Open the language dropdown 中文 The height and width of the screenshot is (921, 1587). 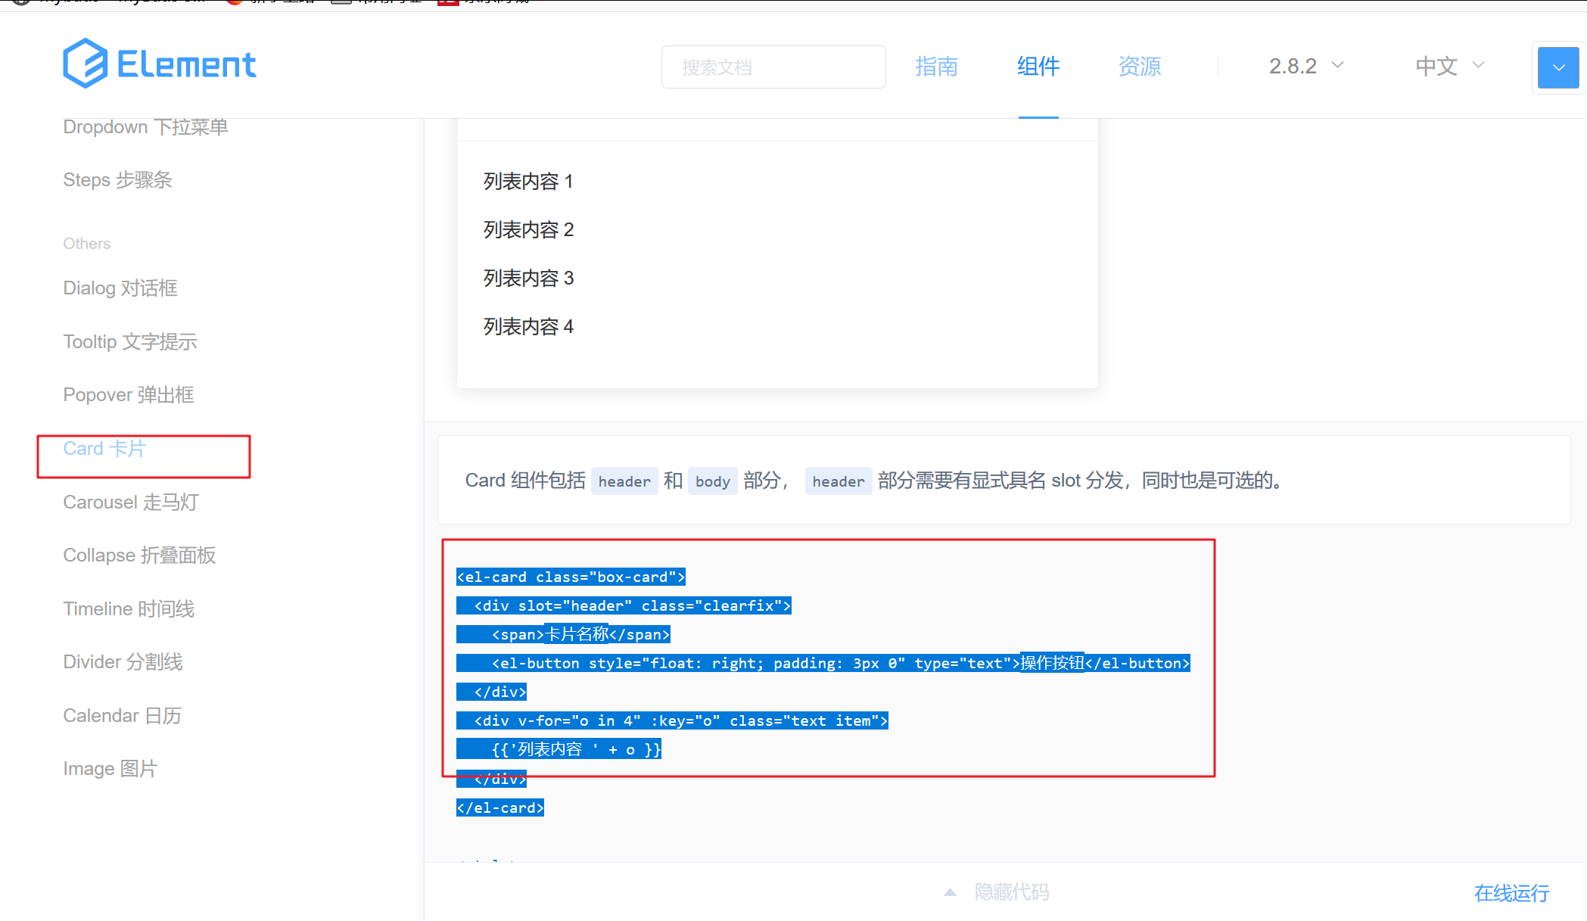[1436, 66]
